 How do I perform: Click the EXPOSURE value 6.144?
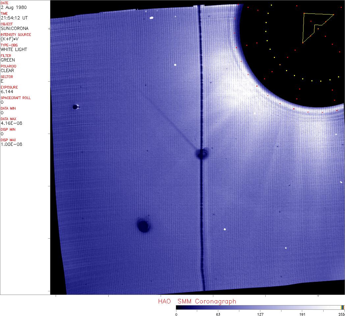(x=7, y=92)
